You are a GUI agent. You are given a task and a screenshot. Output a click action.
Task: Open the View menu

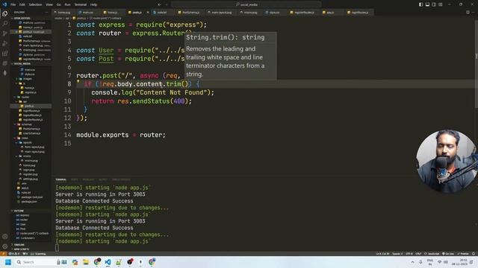49,4
